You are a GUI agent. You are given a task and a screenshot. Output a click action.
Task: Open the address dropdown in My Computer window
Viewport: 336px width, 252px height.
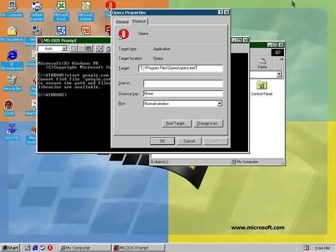coord(279,74)
